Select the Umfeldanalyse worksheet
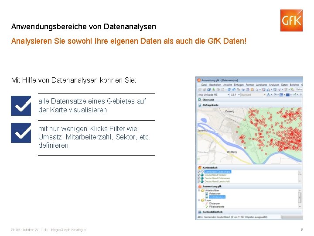Screen dimensions: 314x236 tap(217, 197)
